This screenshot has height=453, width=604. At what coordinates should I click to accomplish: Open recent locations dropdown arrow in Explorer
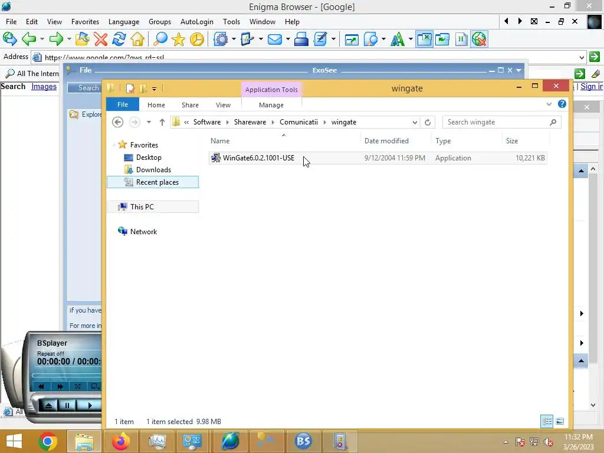149,122
